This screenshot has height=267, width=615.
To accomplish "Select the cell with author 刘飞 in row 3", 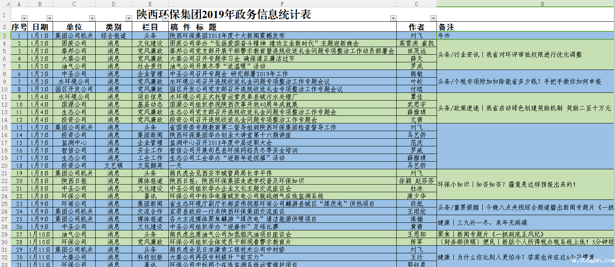I will (x=416, y=35).
